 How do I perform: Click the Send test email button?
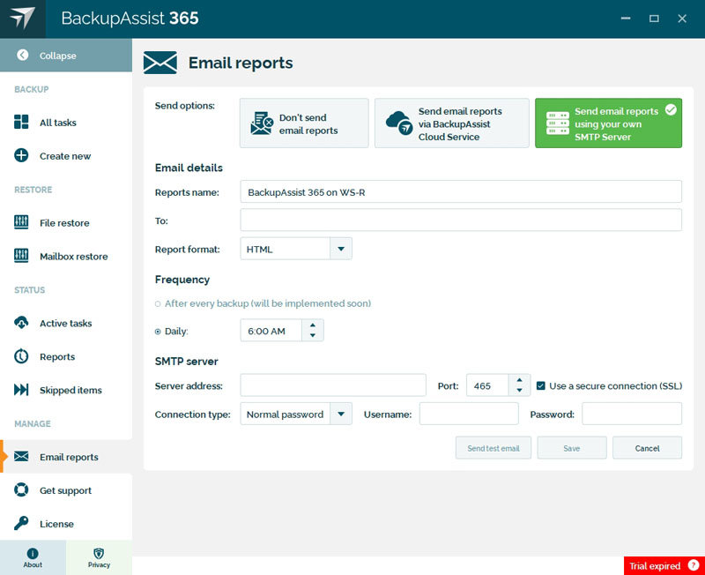click(x=493, y=448)
